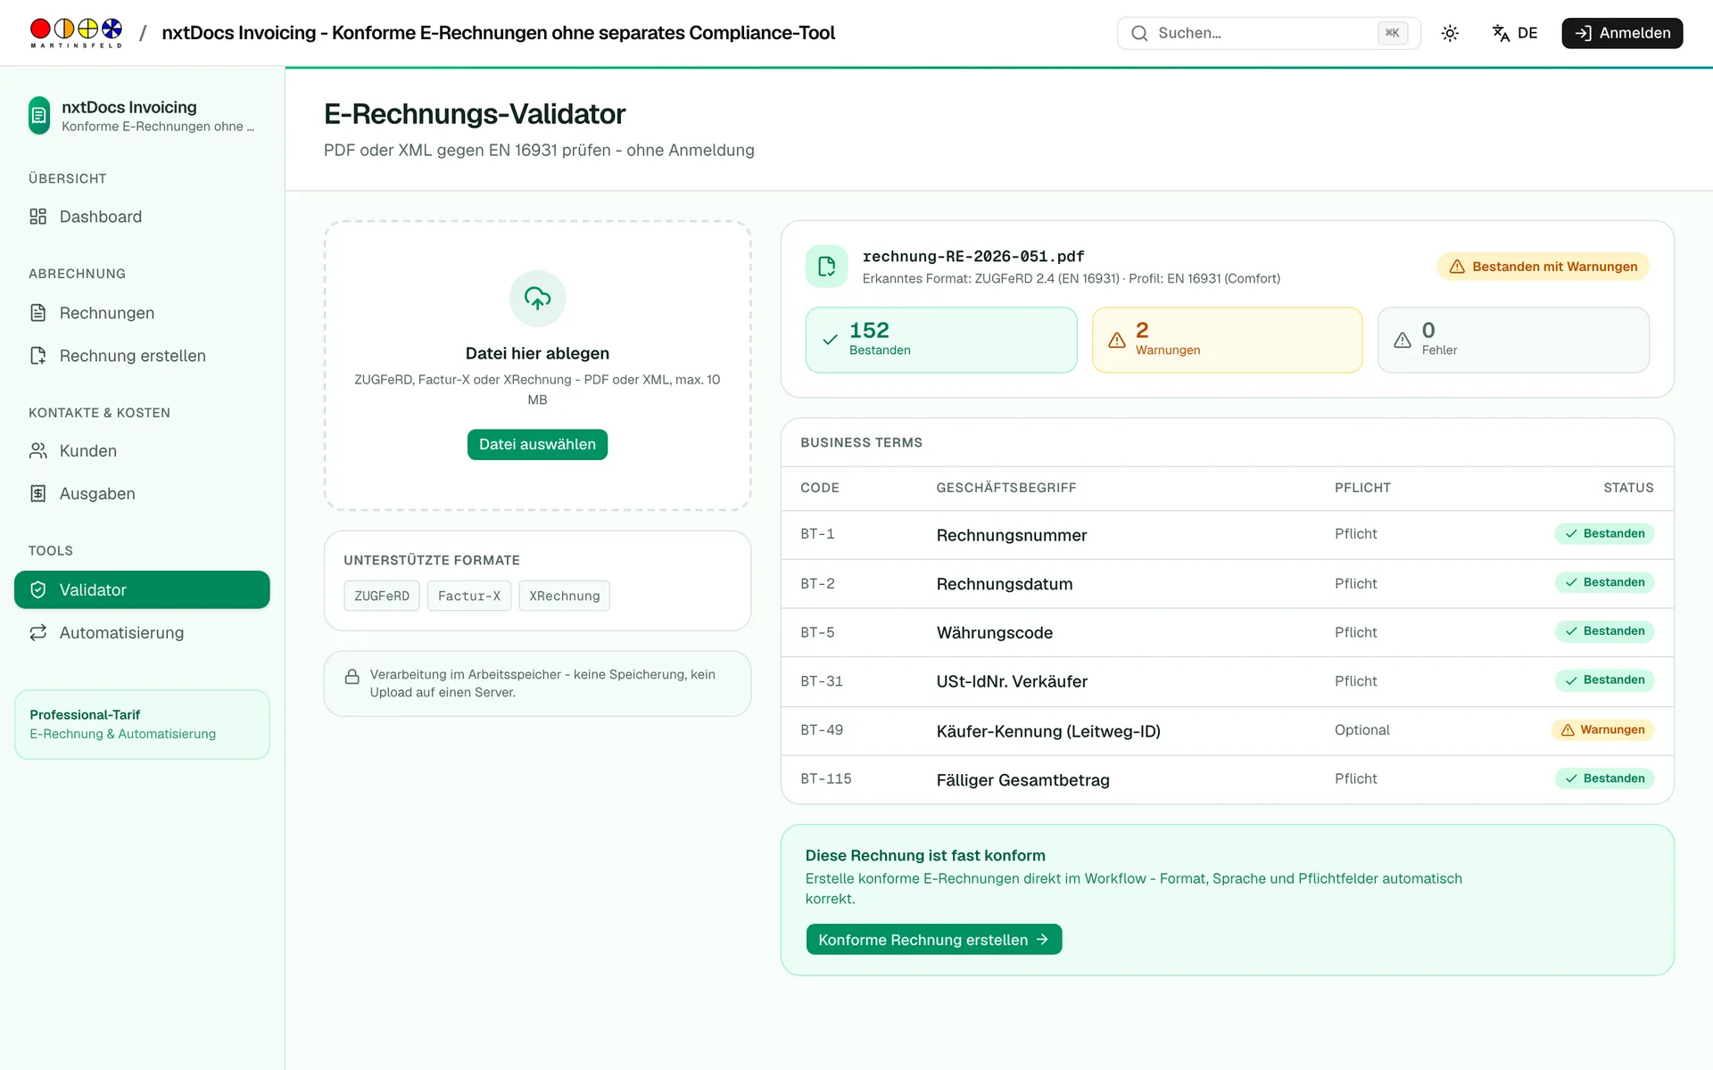Viewport: 1713px width, 1070px height.
Task: Click the Rechnung erstellen file-plus icon
Action: point(37,356)
